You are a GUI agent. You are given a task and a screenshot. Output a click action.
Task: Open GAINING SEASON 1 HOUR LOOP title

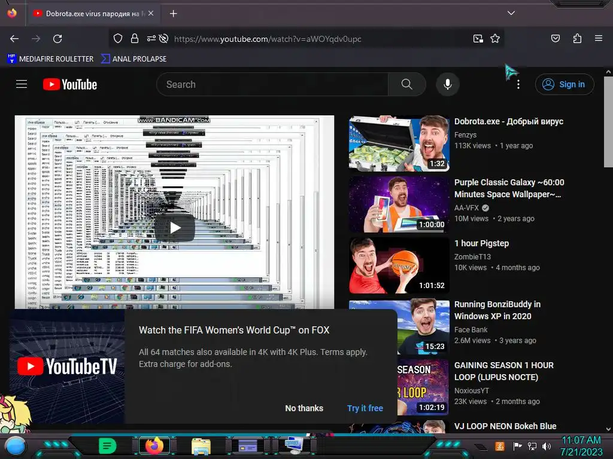click(504, 371)
